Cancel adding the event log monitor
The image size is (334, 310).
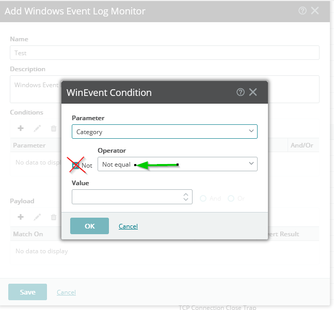[66, 292]
